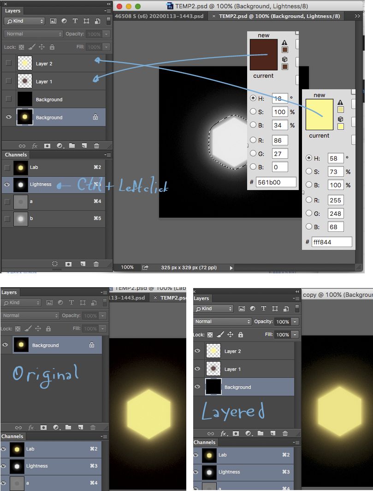Hide Background eye in Original screenshot's Layers panel
373x491 pixels.
coord(5,345)
